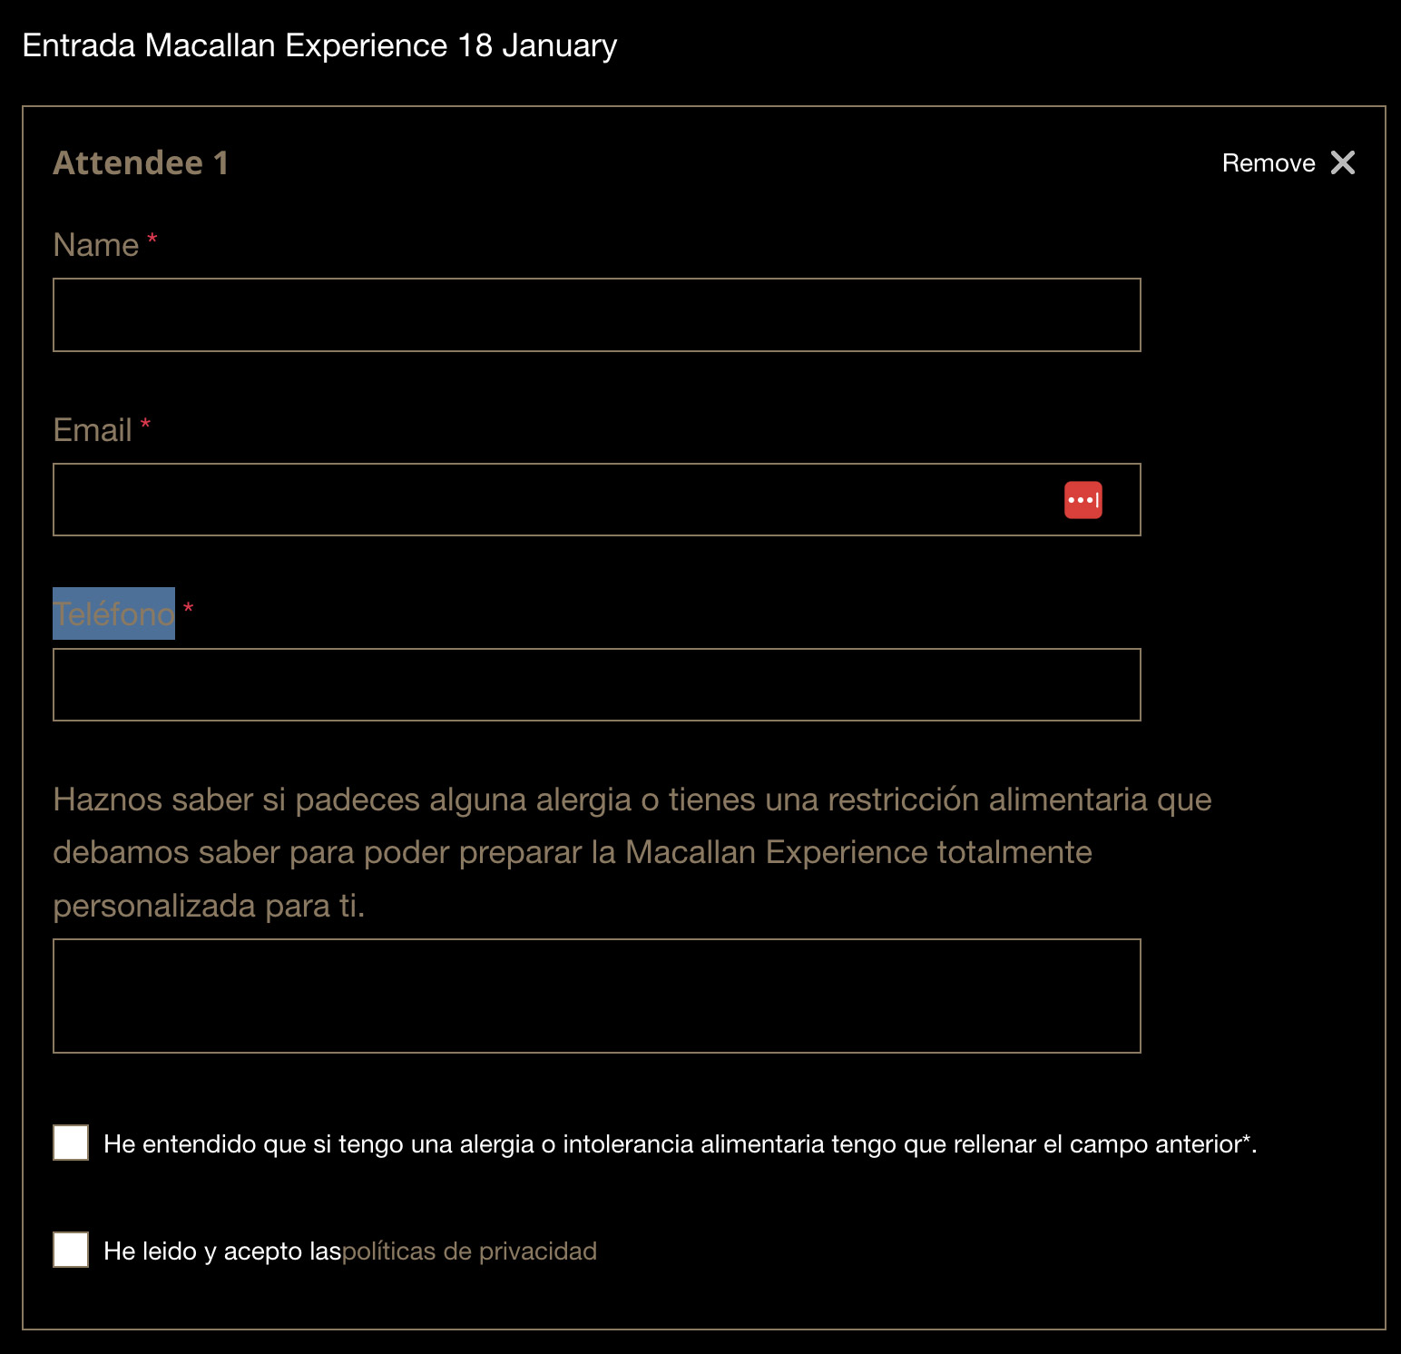Viewport: 1401px width, 1354px height.
Task: Open the políticas de privacidad link
Action: [x=469, y=1251]
